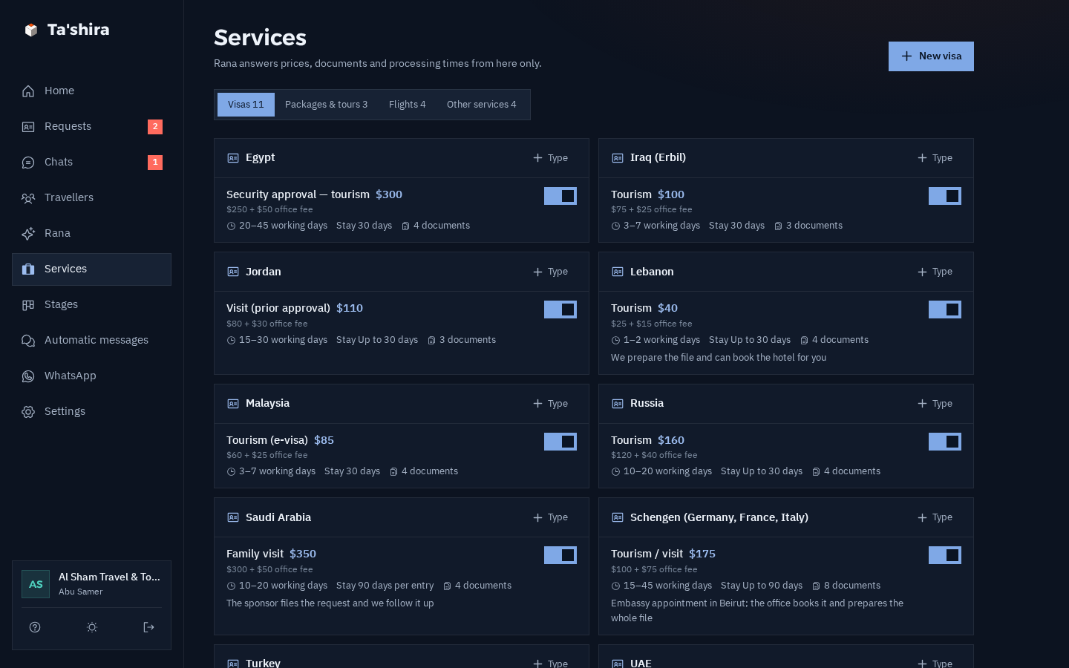The width and height of the screenshot is (1069, 668).
Task: Open the Stages page
Action: [x=91, y=305]
